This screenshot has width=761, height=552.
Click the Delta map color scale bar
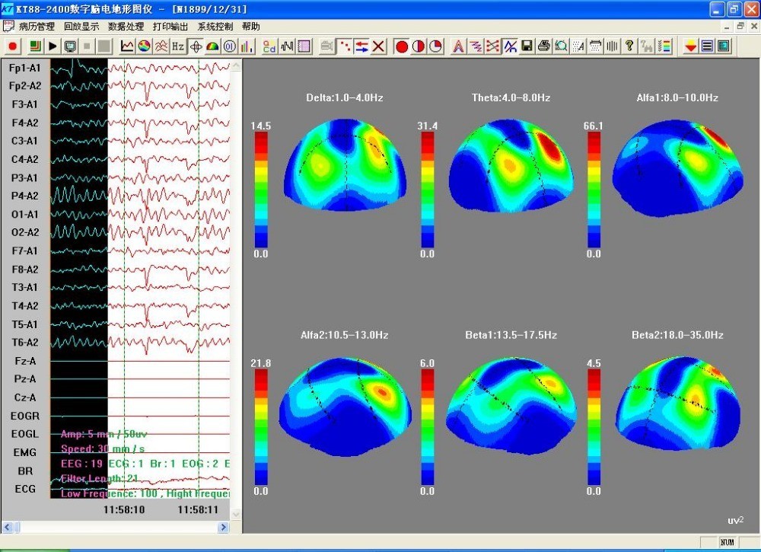click(x=260, y=190)
